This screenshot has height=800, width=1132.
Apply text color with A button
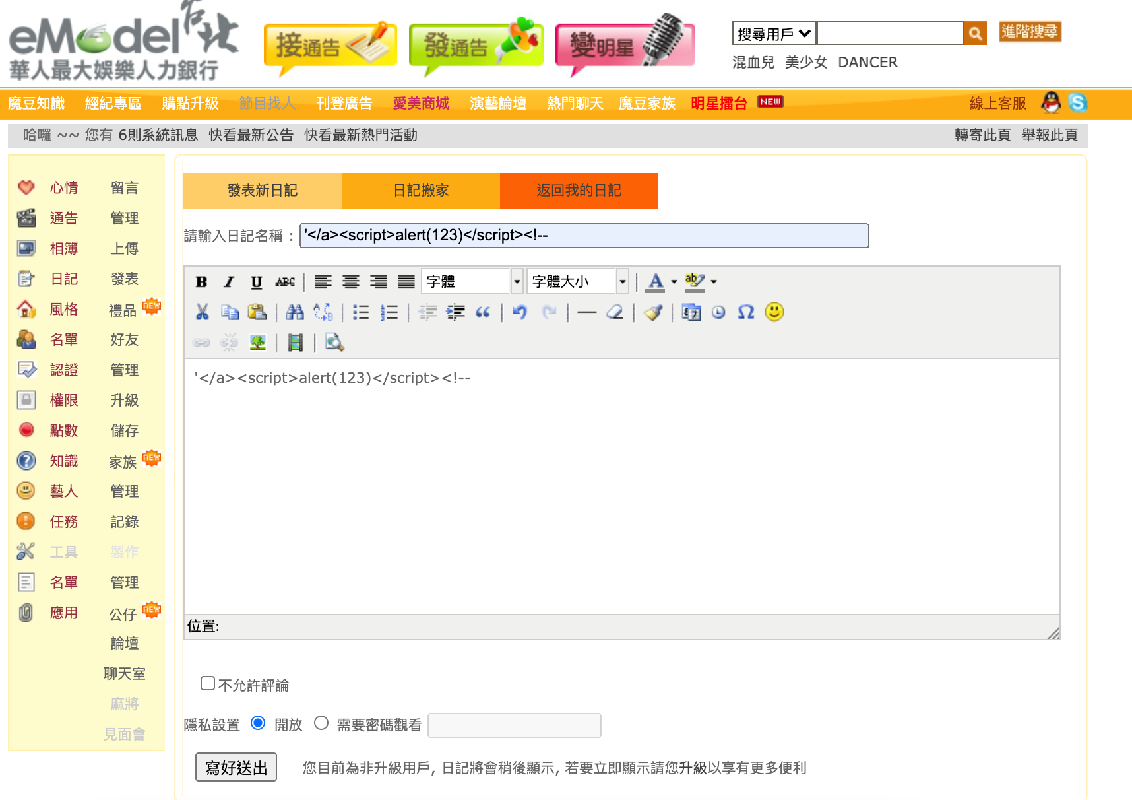click(x=655, y=282)
